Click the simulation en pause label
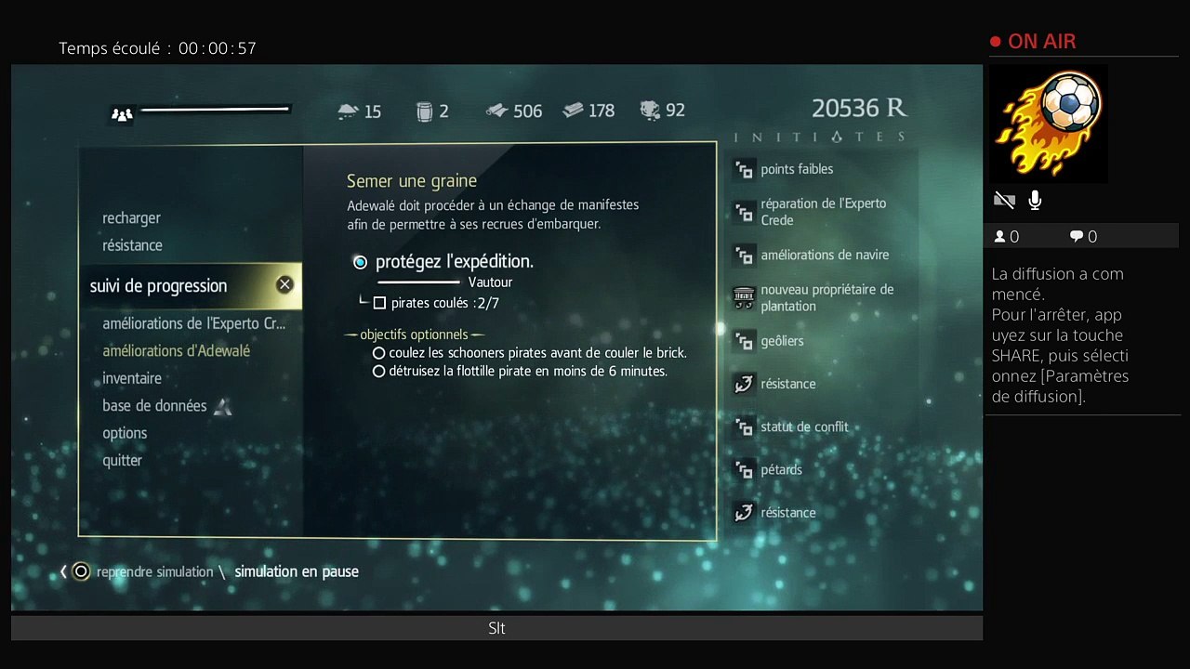The height and width of the screenshot is (669, 1190). tap(297, 571)
